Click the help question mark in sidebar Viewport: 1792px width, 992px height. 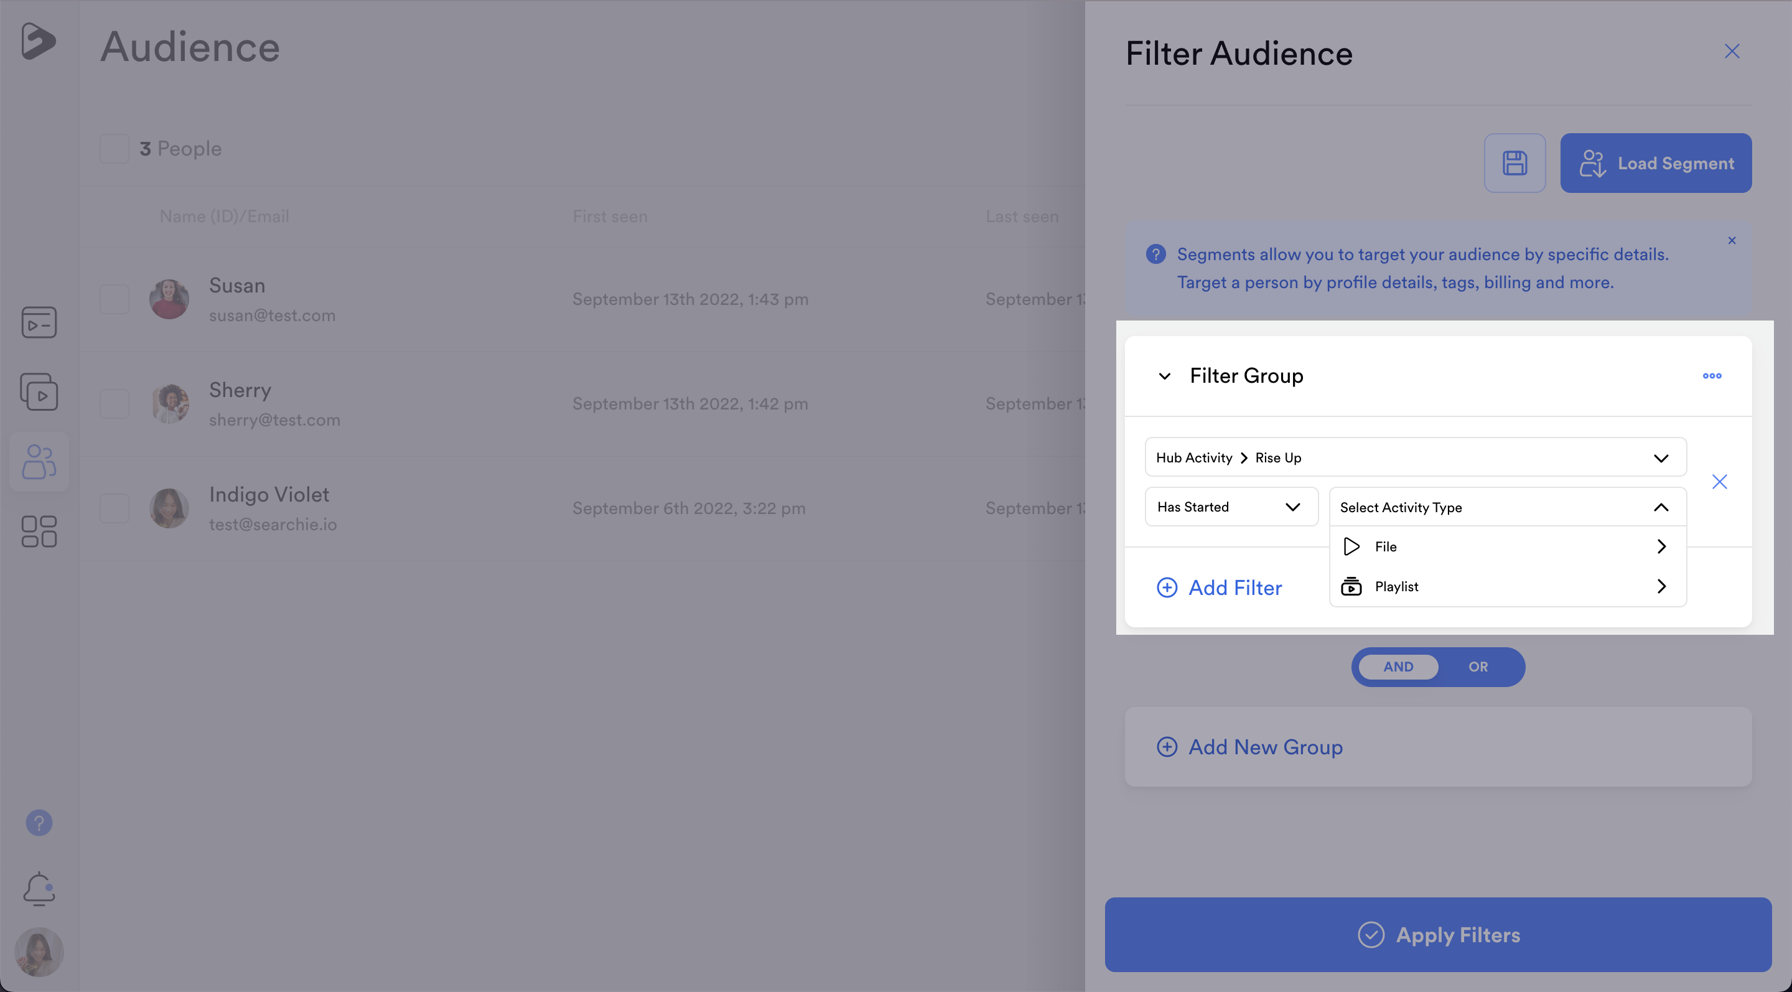[39, 823]
